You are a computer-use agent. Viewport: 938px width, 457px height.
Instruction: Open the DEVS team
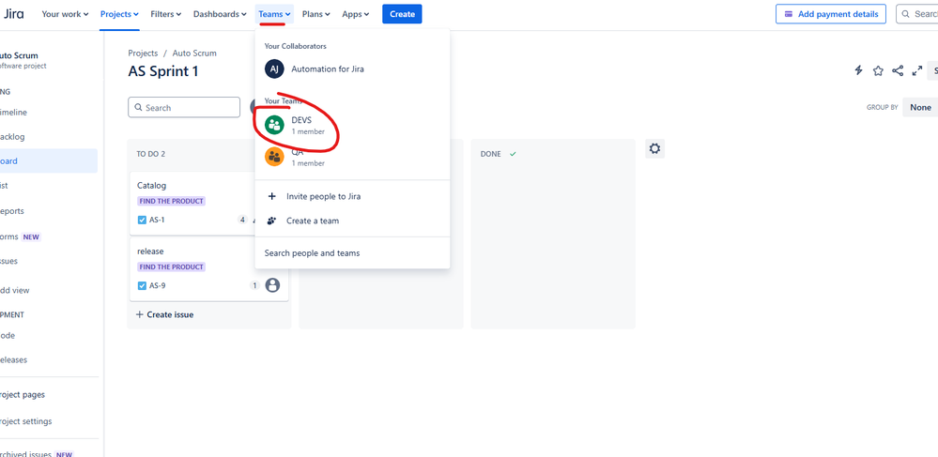352,125
